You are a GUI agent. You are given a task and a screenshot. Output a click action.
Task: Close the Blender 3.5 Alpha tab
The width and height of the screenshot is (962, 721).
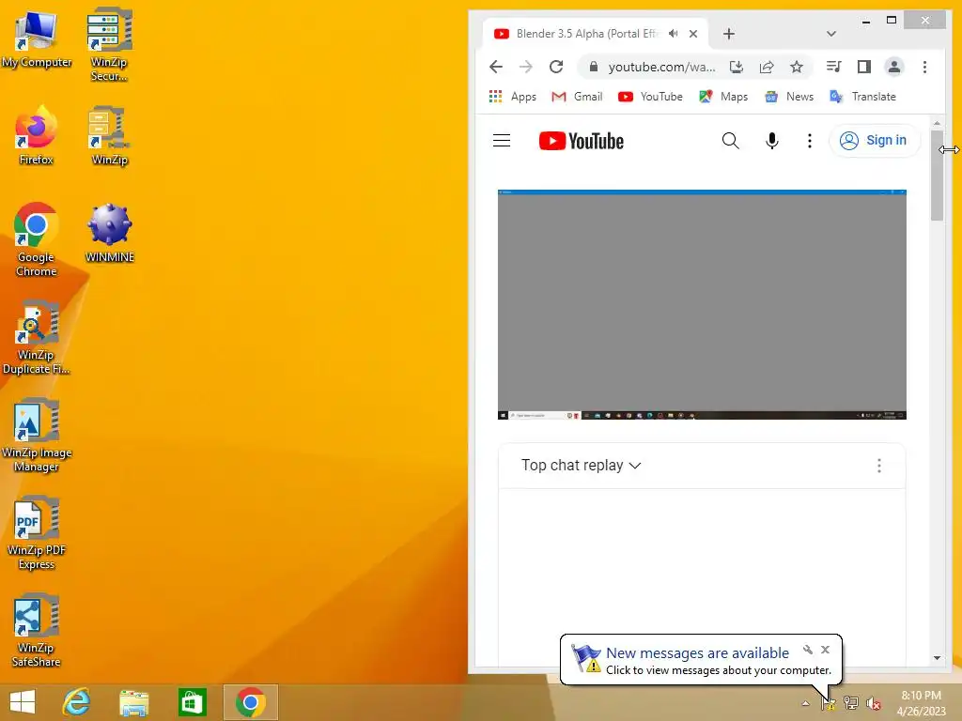click(693, 34)
